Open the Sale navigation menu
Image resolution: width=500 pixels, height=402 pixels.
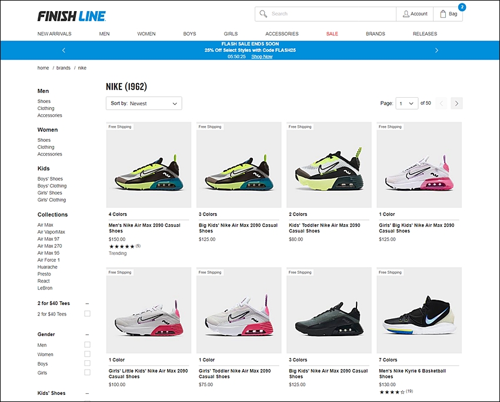coord(332,34)
